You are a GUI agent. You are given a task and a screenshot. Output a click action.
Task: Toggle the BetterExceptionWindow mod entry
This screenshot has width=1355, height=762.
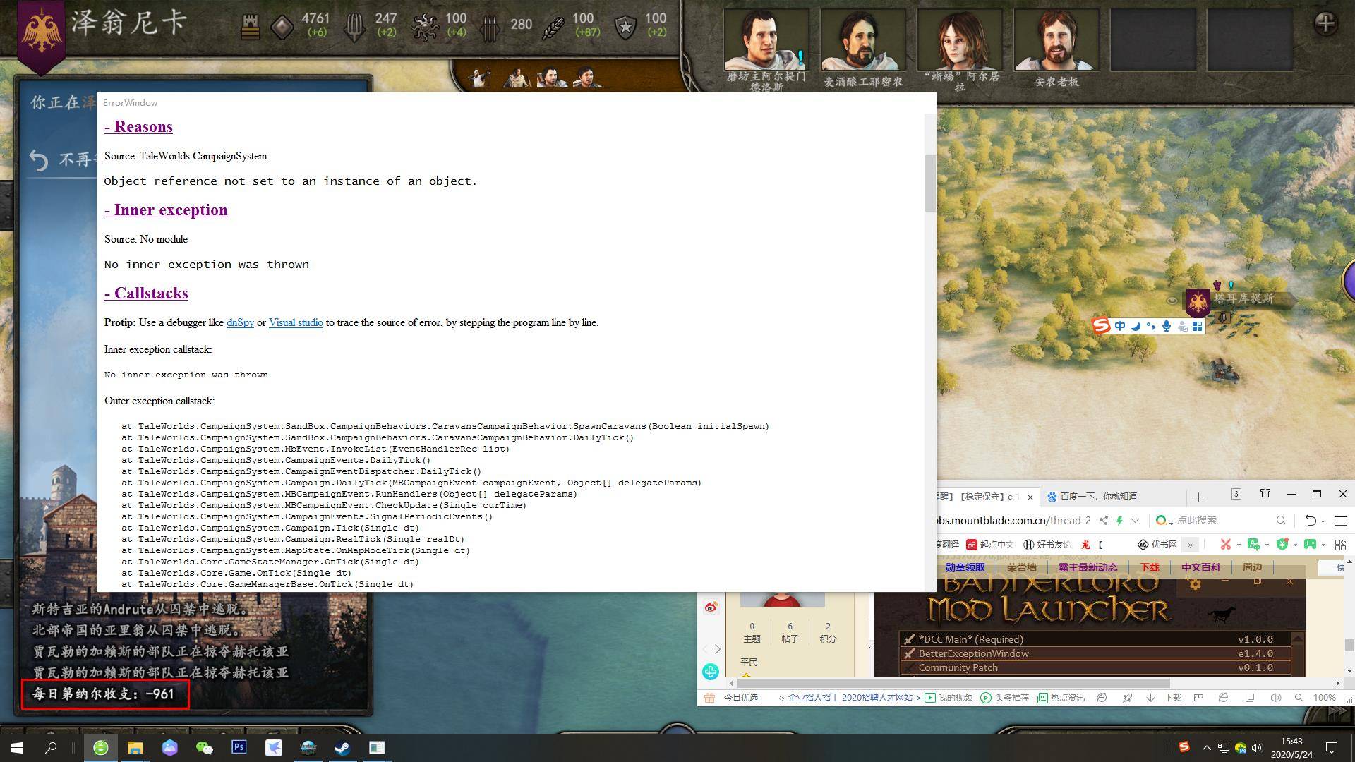(1095, 653)
